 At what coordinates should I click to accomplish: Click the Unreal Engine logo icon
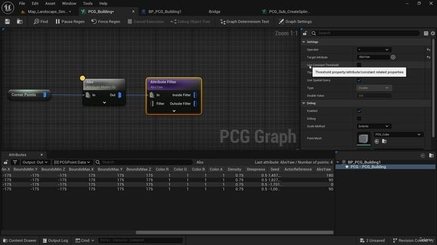(x=8, y=7)
